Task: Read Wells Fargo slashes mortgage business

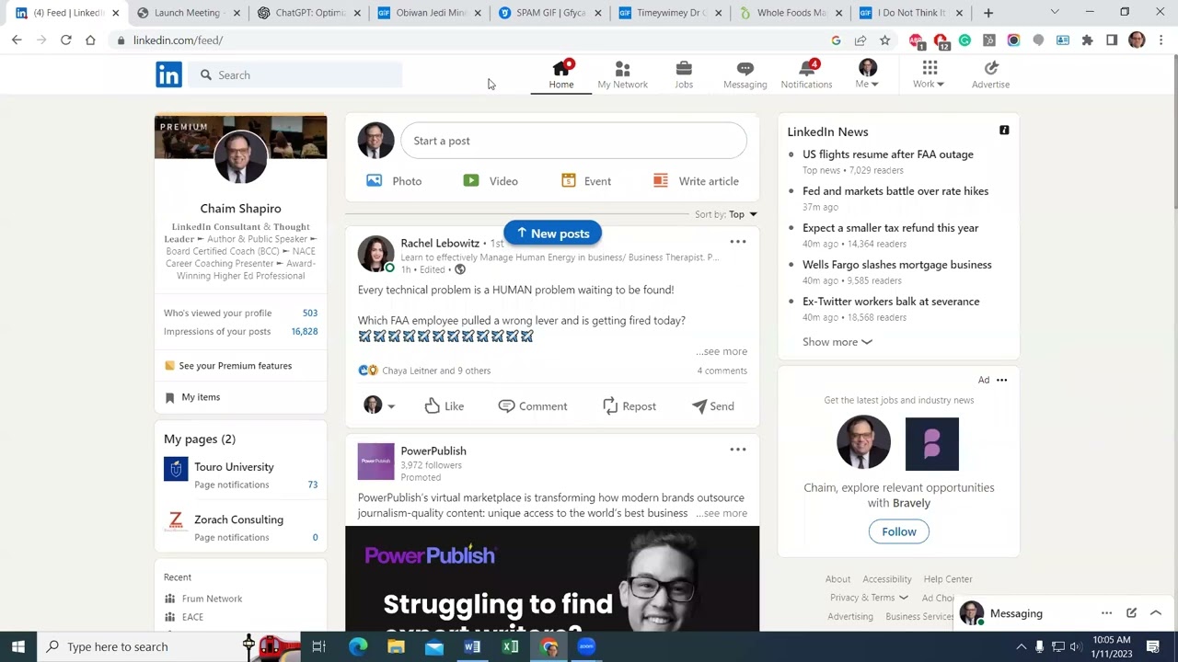Action: 897,265
